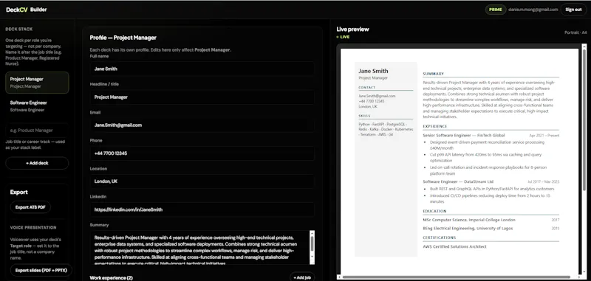Click the Add deck button
The width and height of the screenshot is (591, 281).
tap(37, 163)
